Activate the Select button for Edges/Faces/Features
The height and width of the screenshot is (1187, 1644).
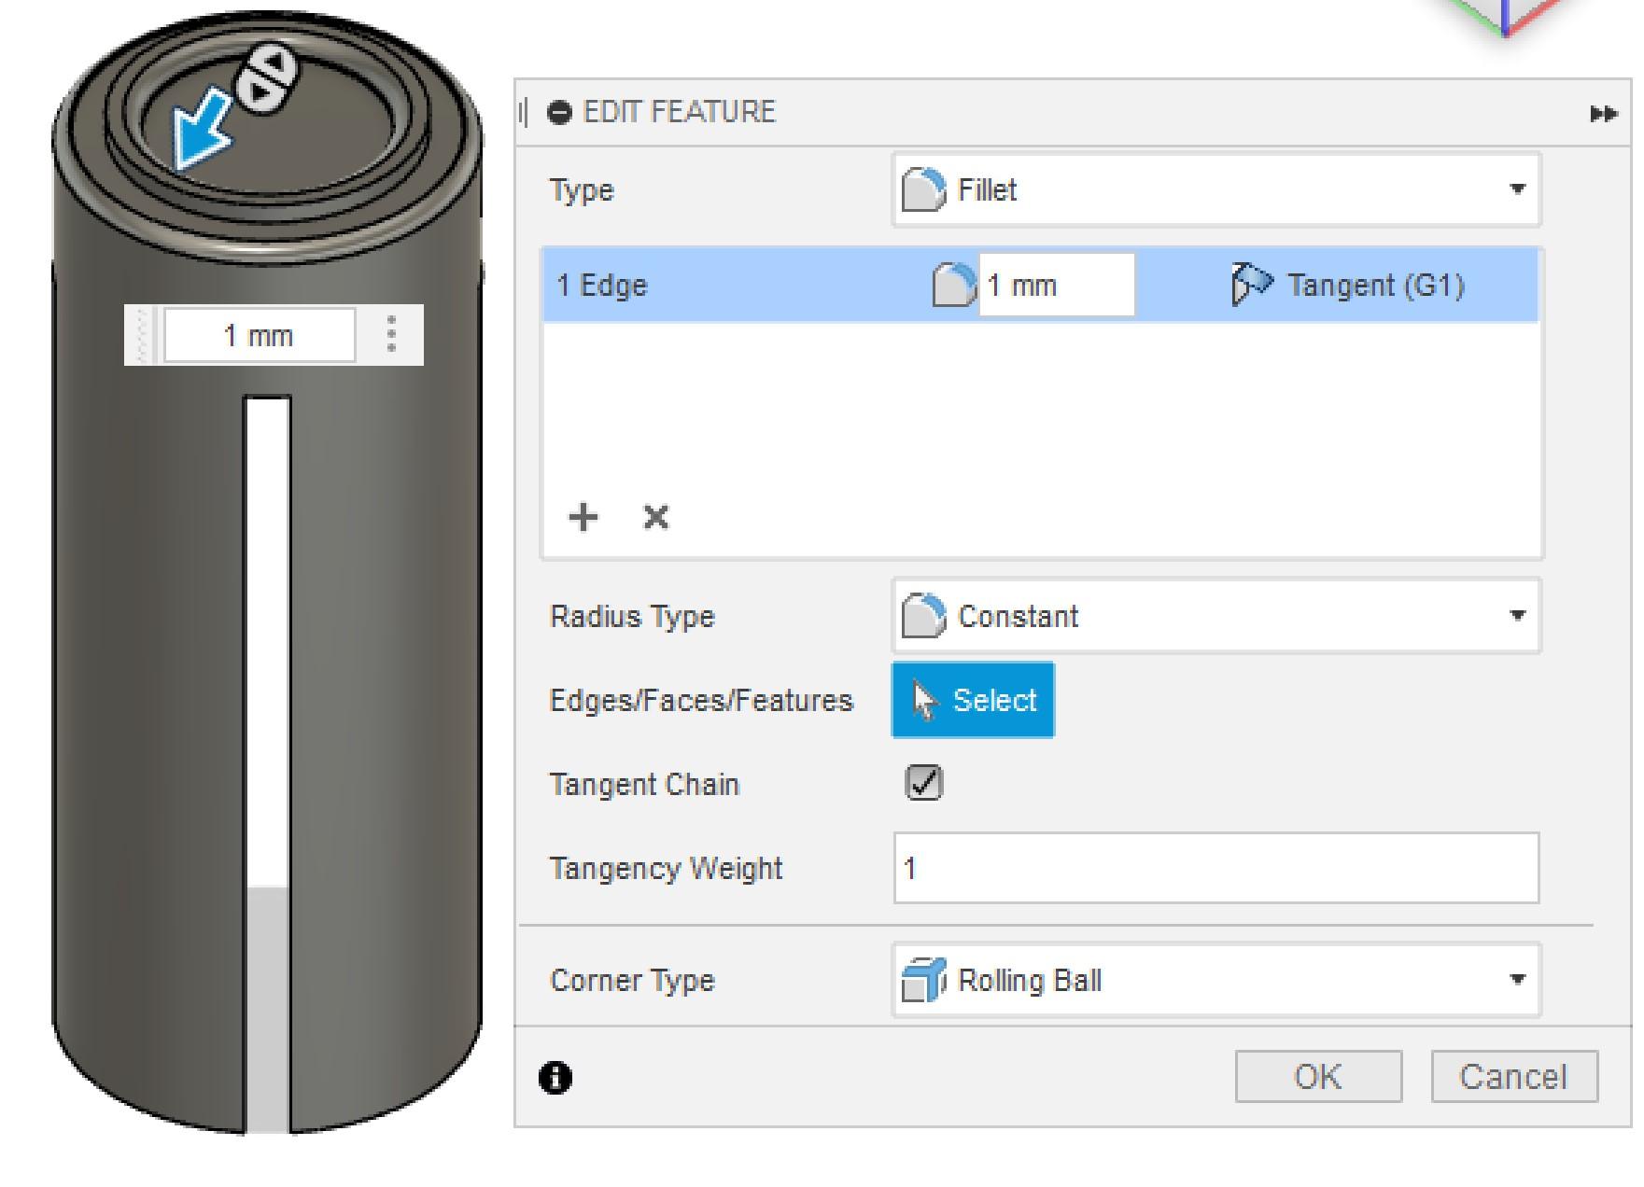click(x=973, y=700)
